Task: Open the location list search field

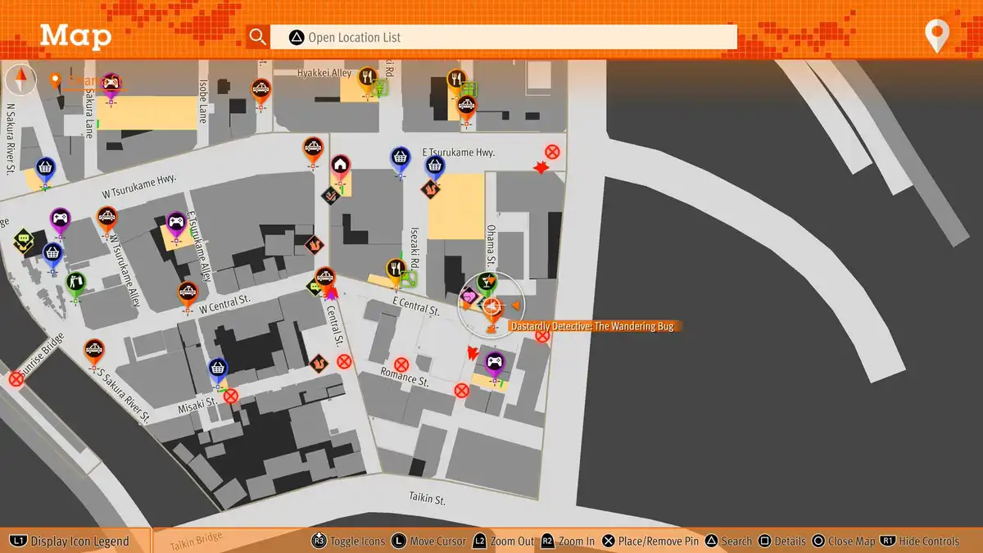Action: pos(504,37)
